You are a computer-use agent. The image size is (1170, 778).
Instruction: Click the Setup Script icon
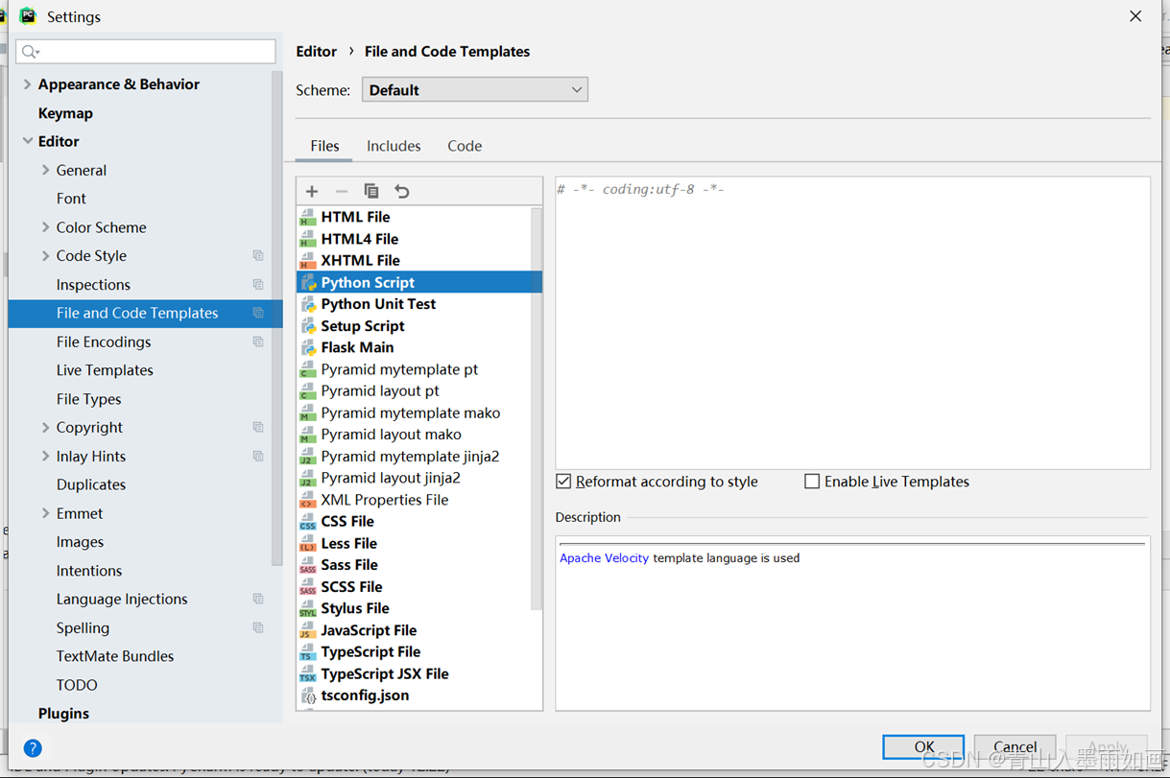(308, 326)
